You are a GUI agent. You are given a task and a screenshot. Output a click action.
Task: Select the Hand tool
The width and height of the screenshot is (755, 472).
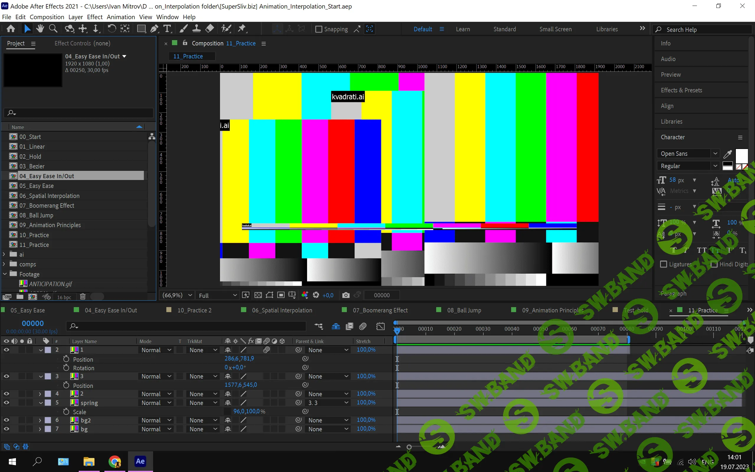pos(40,29)
